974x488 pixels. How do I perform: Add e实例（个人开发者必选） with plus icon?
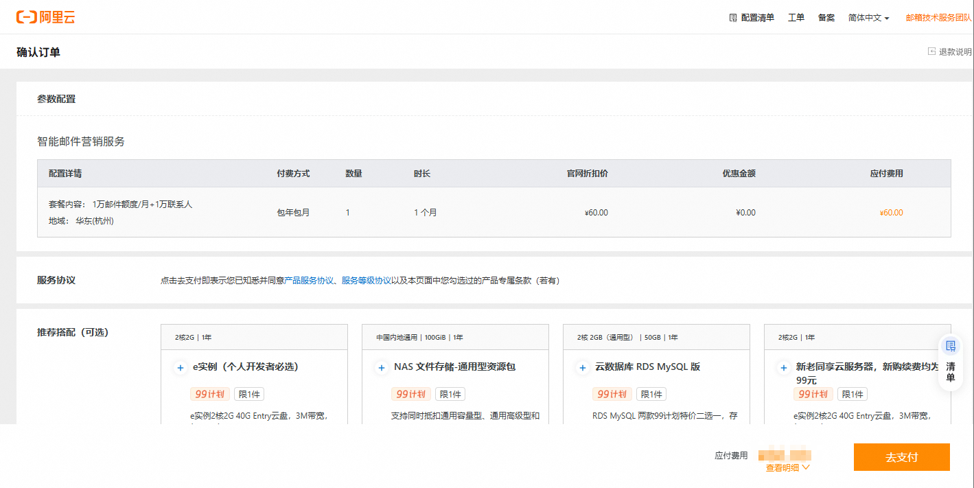[x=181, y=368]
